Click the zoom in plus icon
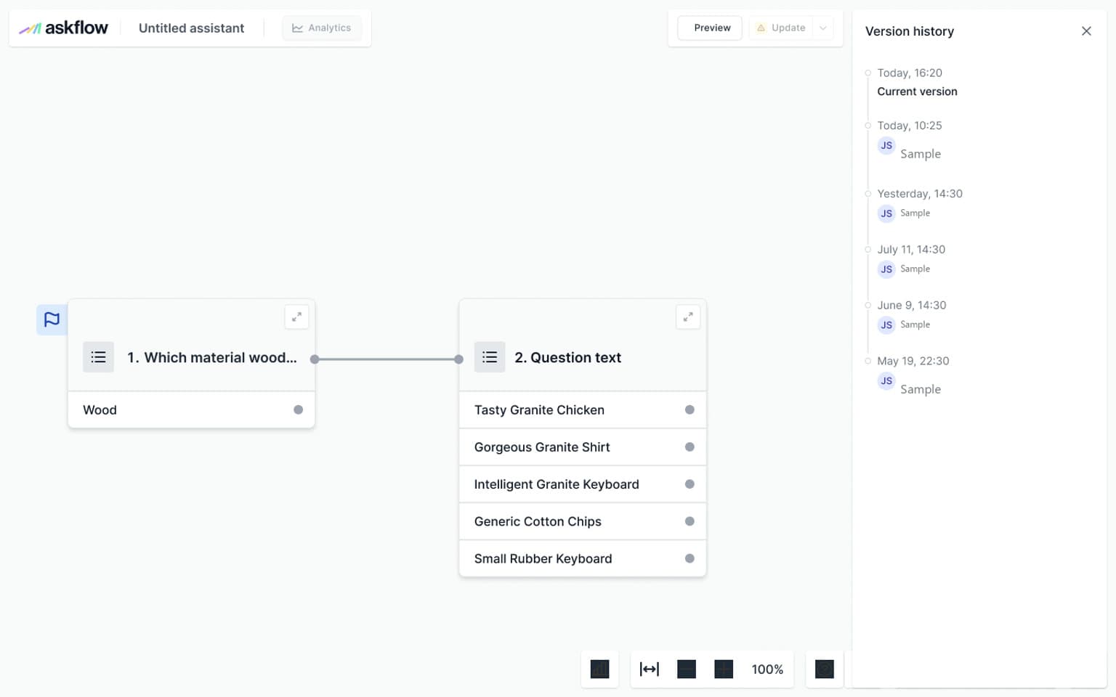The image size is (1116, 697). (x=724, y=669)
